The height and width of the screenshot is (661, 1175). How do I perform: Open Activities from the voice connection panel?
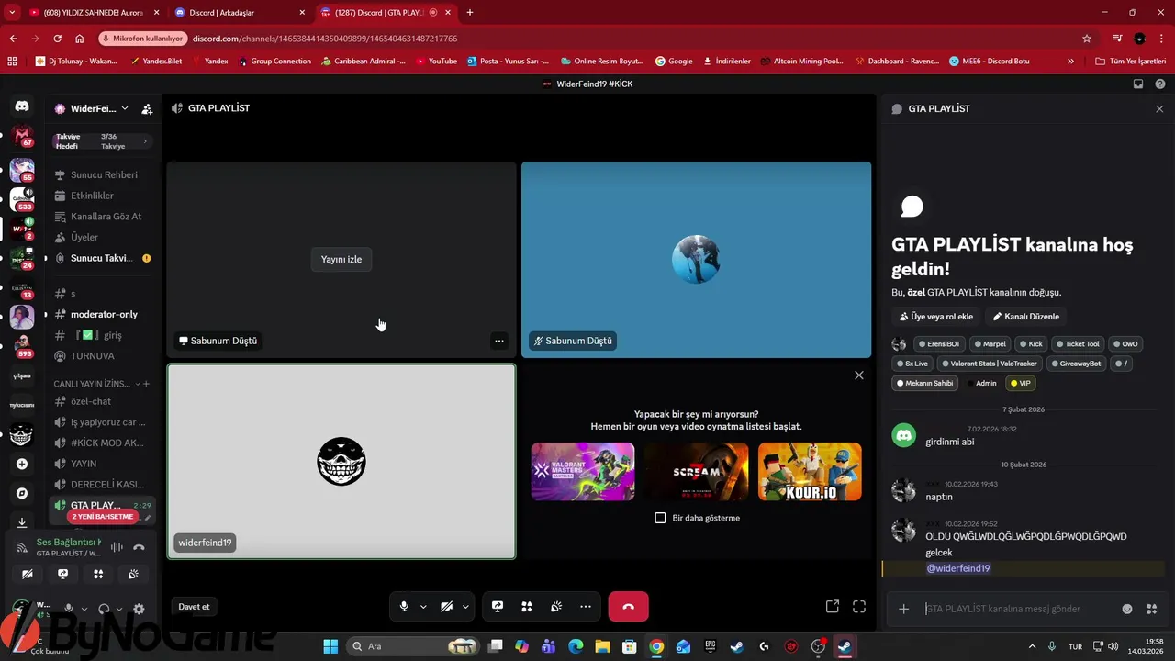pyautogui.click(x=98, y=574)
